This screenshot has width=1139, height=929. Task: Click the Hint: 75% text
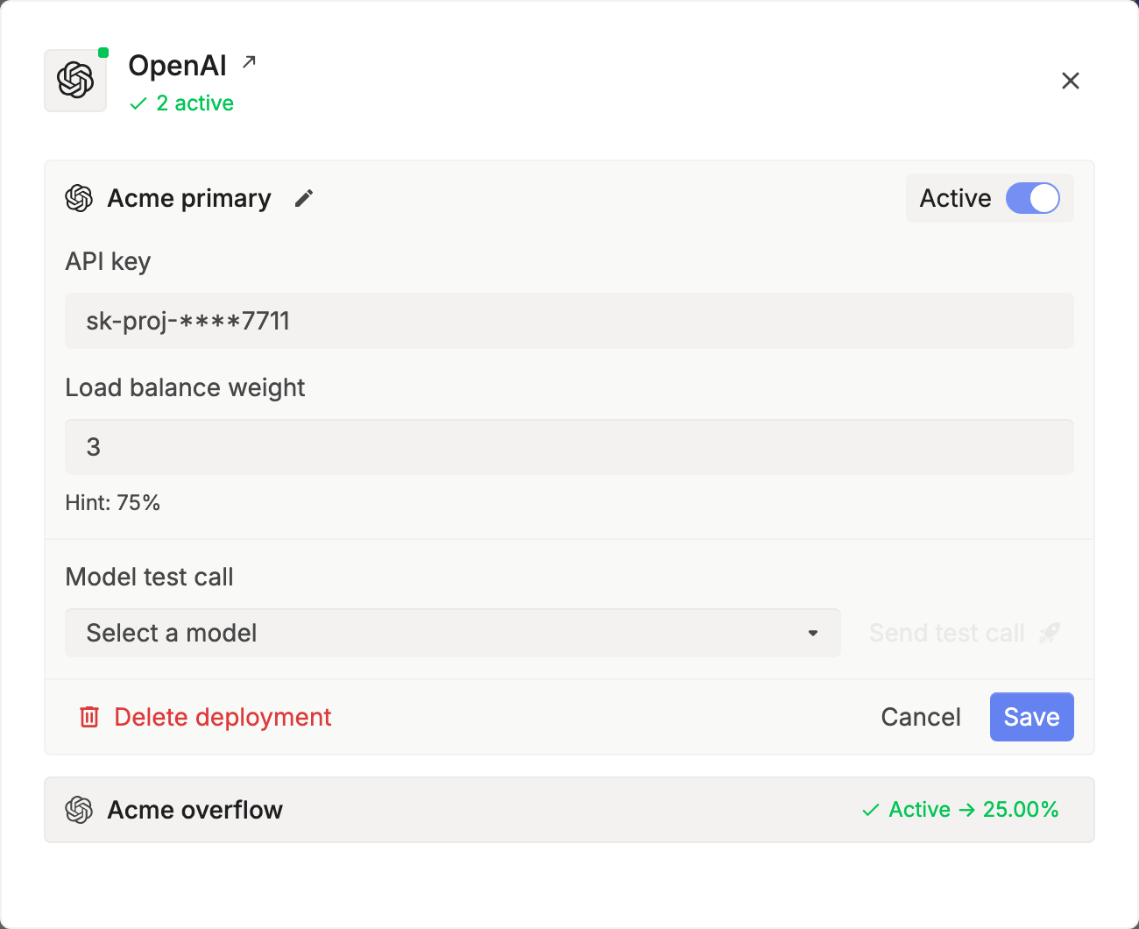coord(113,503)
